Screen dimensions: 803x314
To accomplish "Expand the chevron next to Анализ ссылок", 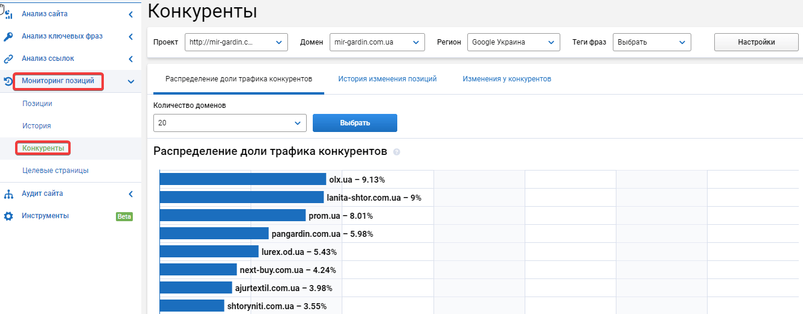I will point(131,59).
